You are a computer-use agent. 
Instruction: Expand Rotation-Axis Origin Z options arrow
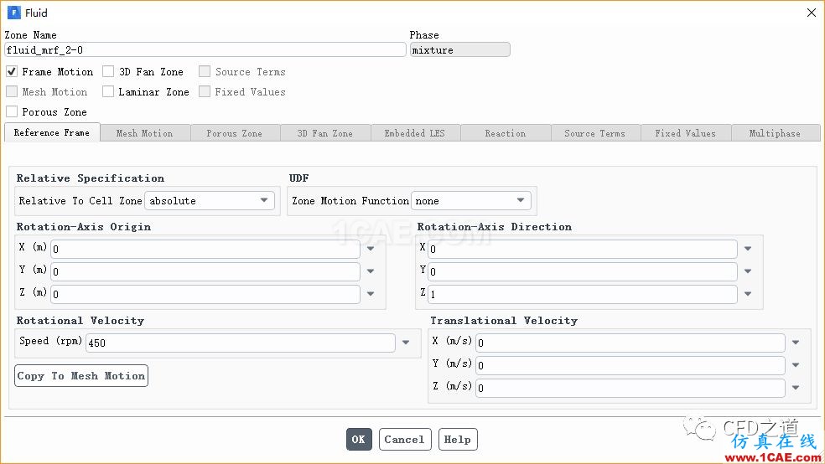coord(371,294)
